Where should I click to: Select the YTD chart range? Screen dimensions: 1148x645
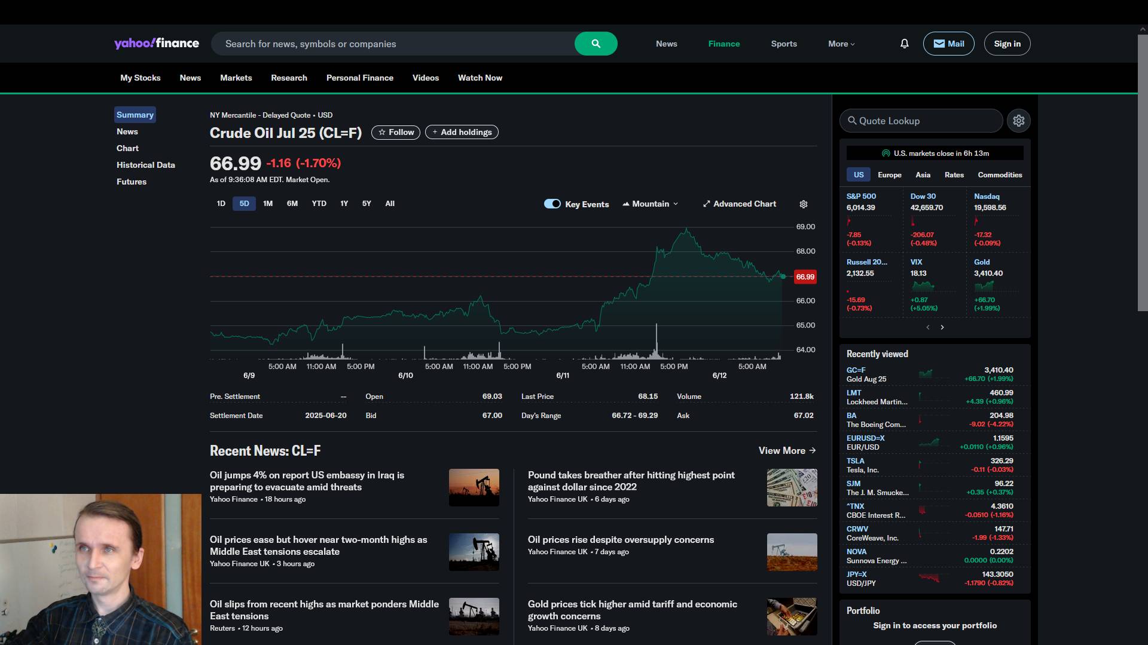(319, 204)
